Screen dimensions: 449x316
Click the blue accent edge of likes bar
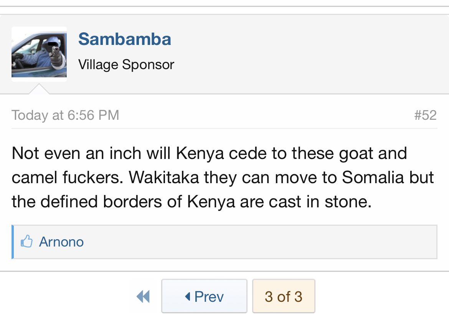click(13, 242)
